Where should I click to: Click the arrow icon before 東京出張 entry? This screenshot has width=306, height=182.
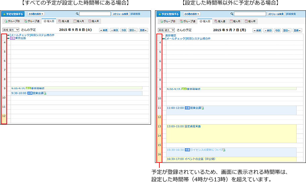8,38
